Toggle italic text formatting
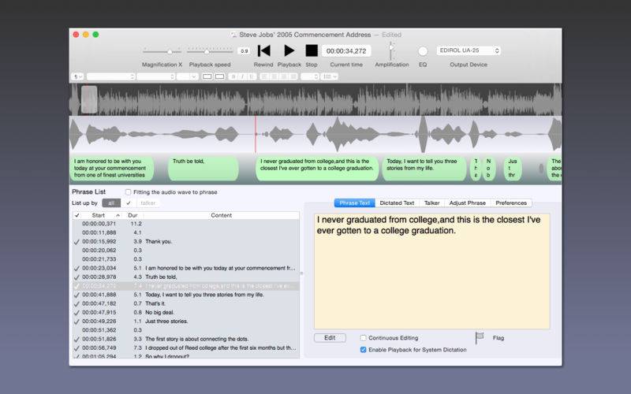This screenshot has width=631, height=394. (x=242, y=76)
